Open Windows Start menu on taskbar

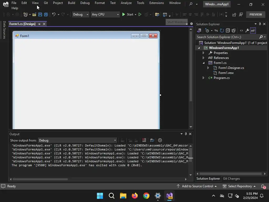[x=100, y=196]
